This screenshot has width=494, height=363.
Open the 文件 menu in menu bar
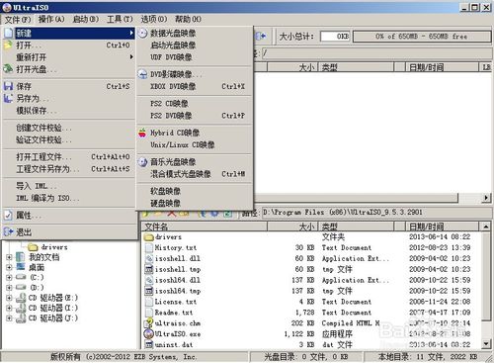[x=18, y=20]
